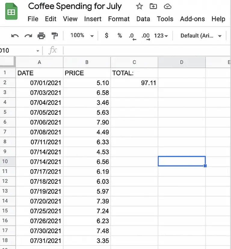Screen dimensions: 231x249
Task: Open the Print icon
Action: click(40, 35)
